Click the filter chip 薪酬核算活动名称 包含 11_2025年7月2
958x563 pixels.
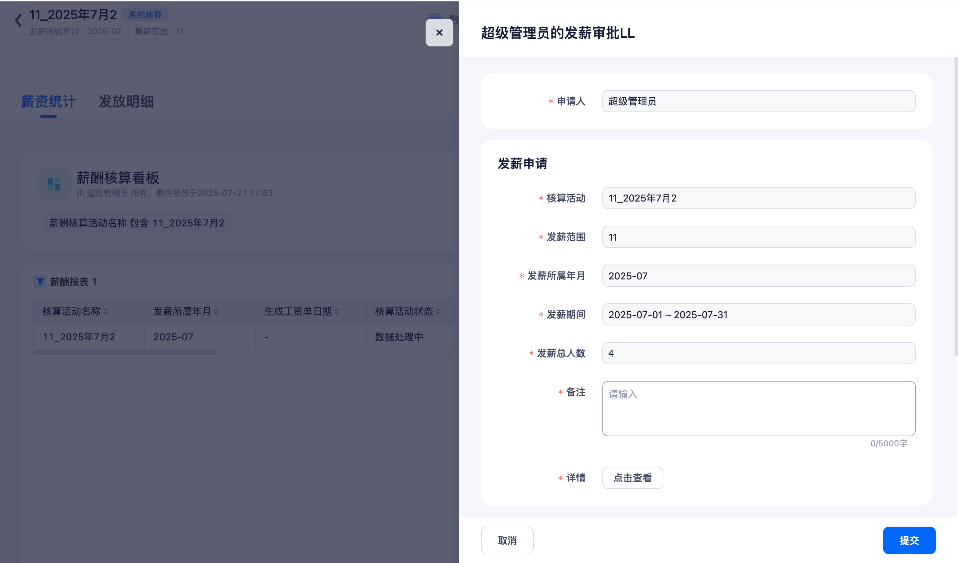pos(137,223)
